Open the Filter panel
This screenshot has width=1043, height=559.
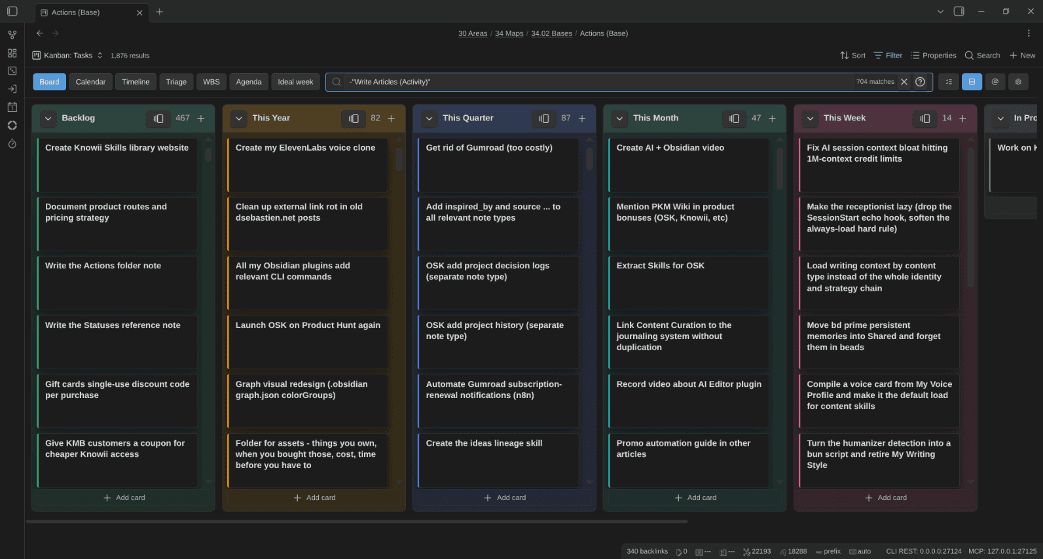point(888,56)
